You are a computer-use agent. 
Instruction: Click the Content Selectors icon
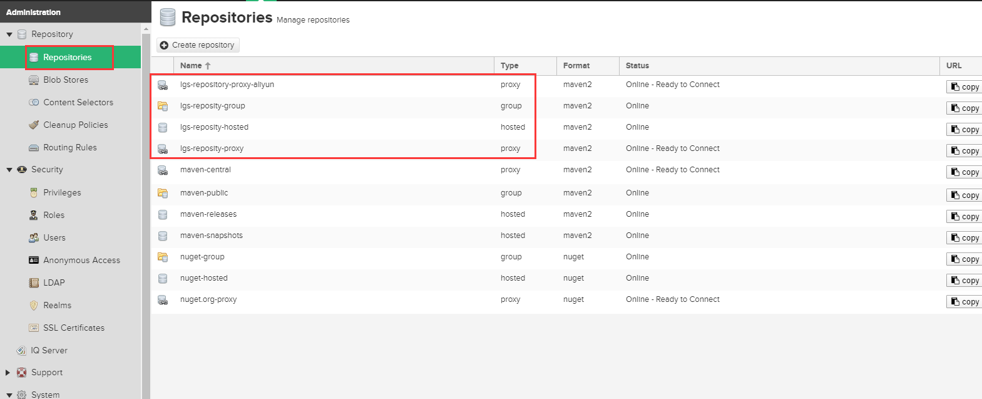click(x=34, y=103)
